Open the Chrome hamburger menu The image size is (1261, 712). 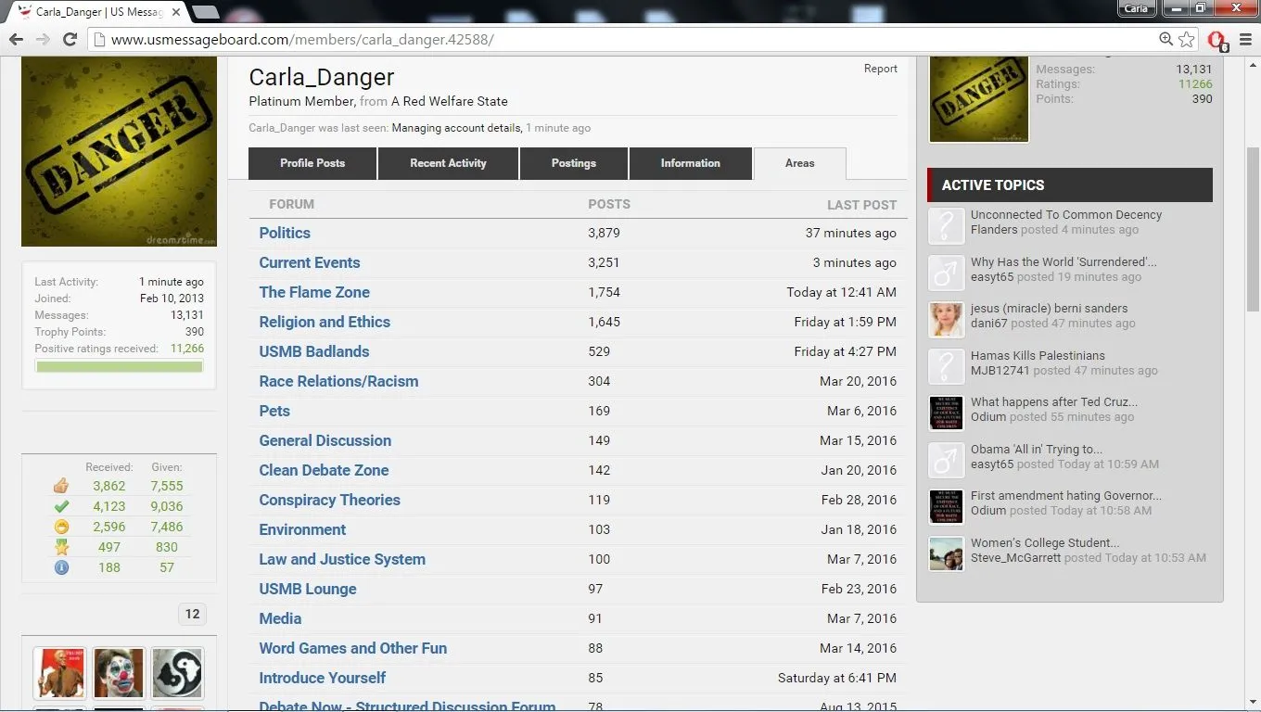(1245, 39)
